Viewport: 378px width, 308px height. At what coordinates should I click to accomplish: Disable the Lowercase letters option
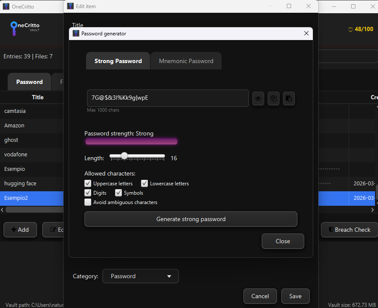click(x=144, y=184)
